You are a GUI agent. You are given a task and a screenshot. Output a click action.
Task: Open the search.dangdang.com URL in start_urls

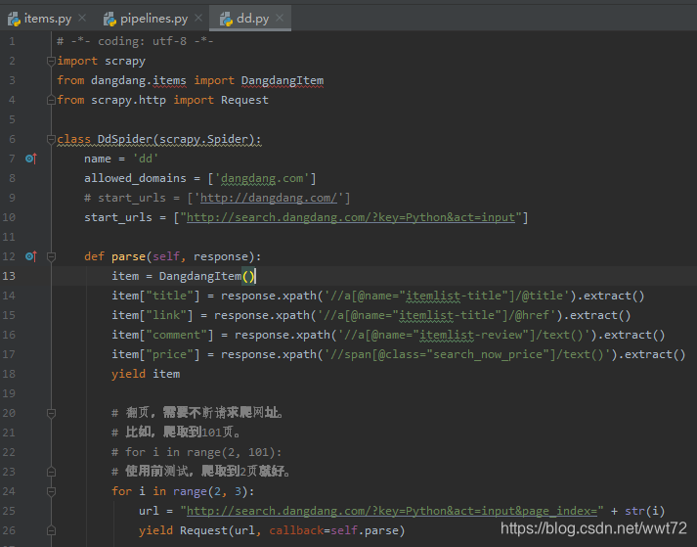point(351,217)
